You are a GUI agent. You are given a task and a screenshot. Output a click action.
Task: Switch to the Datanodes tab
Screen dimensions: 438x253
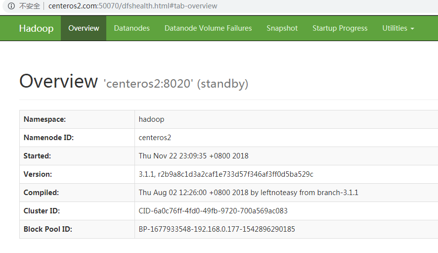click(x=132, y=28)
